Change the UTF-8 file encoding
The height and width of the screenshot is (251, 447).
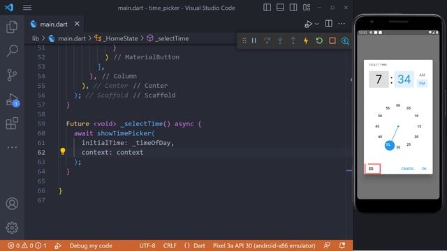click(x=147, y=245)
